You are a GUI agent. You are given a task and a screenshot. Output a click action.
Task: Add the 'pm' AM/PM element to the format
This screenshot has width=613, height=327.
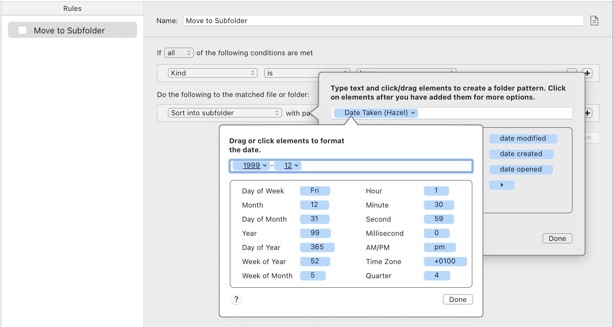click(x=439, y=247)
